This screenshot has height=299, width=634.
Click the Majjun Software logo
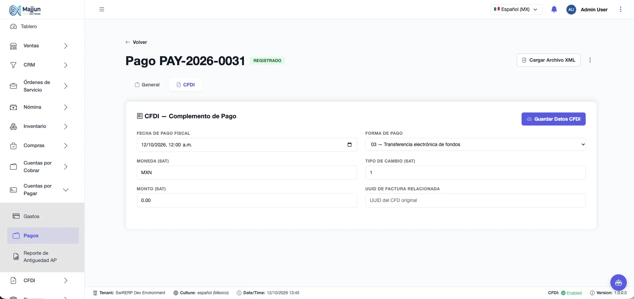pos(25,10)
